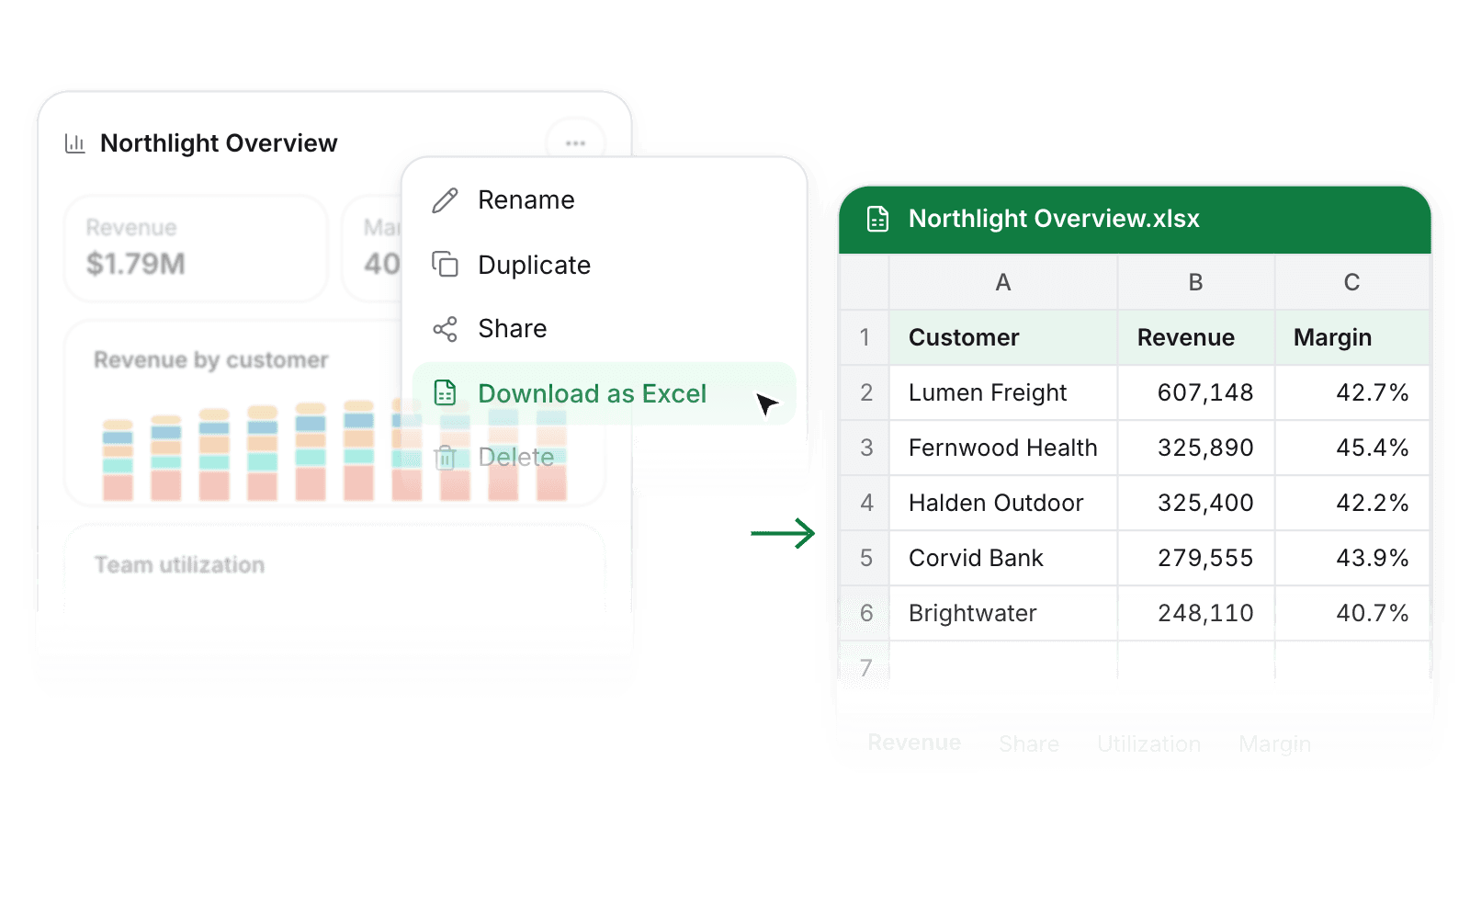The width and height of the screenshot is (1470, 919).
Task: Click the Duplicate copy icon
Action: (446, 265)
